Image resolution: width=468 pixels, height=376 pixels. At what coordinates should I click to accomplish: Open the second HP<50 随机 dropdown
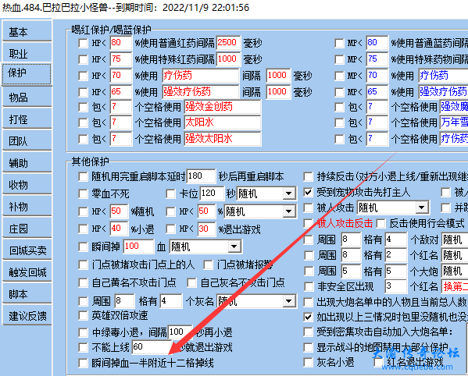click(288, 211)
